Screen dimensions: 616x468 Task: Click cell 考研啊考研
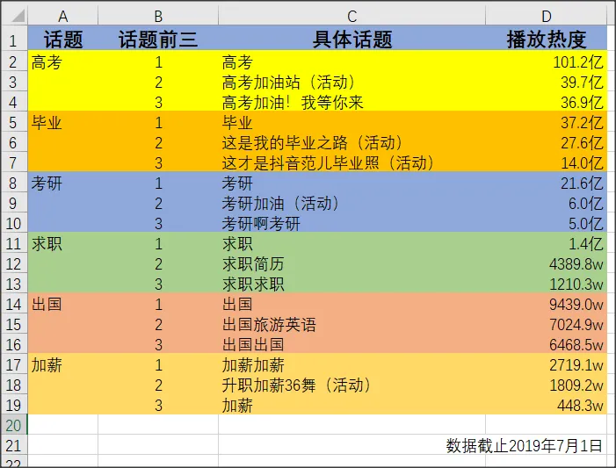tap(352, 223)
